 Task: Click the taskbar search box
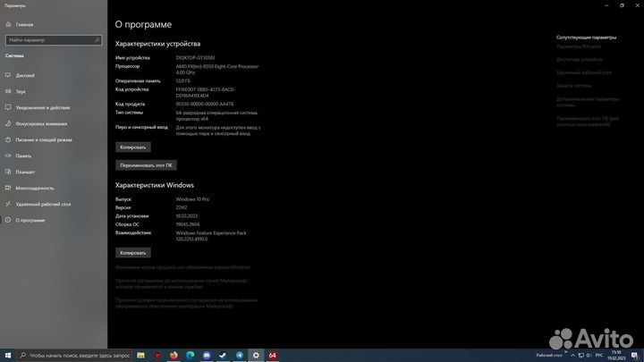[74, 356]
